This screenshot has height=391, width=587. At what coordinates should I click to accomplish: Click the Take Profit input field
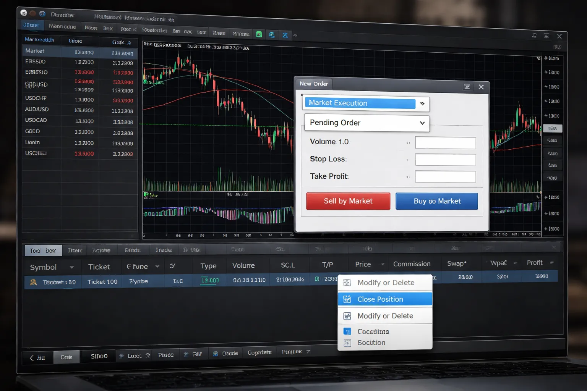click(x=445, y=176)
